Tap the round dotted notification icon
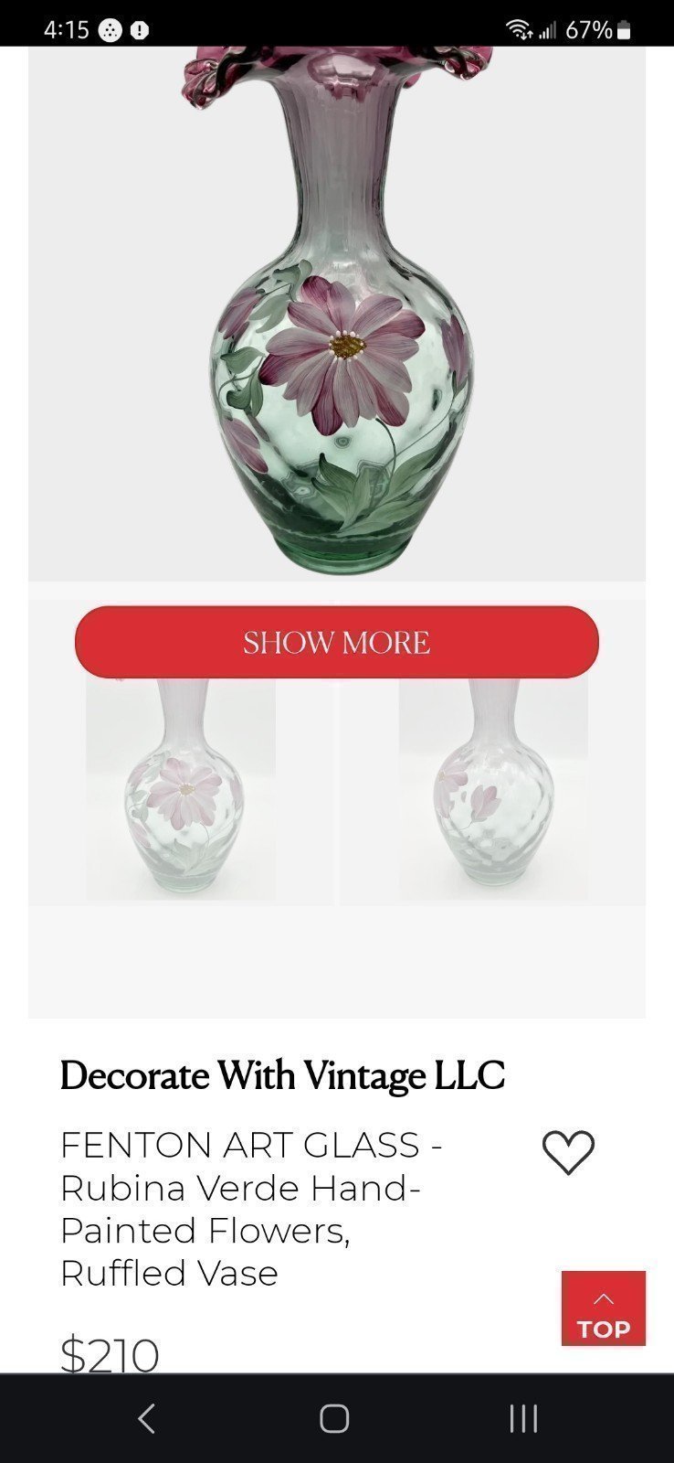Screen dimensions: 674x1463 tap(111, 30)
